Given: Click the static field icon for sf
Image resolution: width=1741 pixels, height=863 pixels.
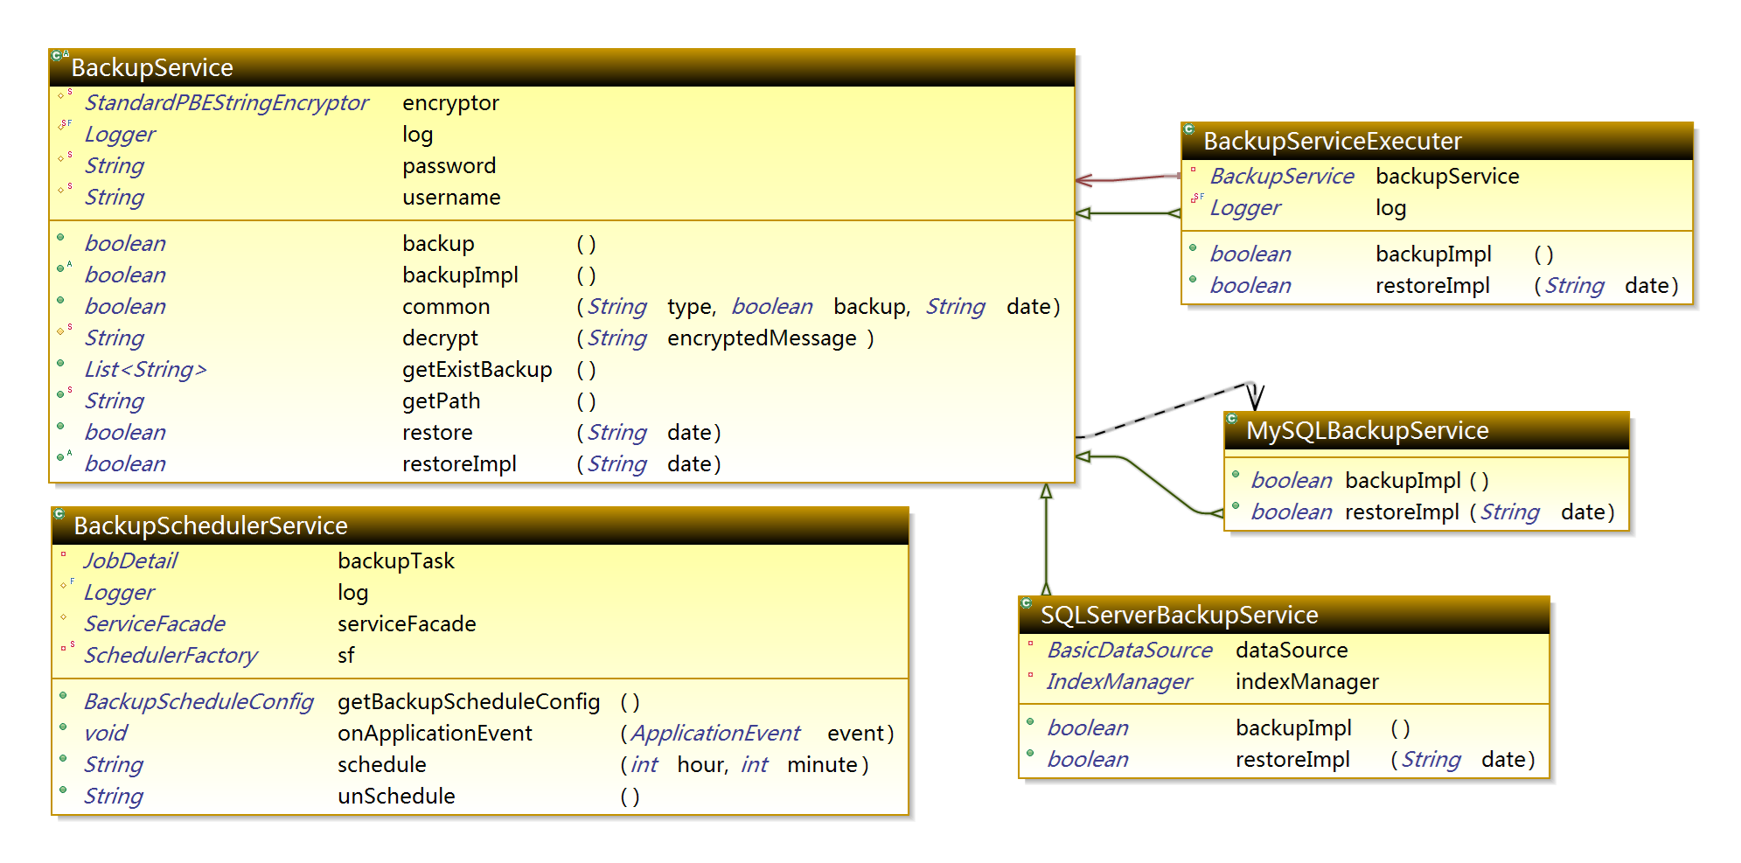Looking at the screenshot, I should pos(66,648).
